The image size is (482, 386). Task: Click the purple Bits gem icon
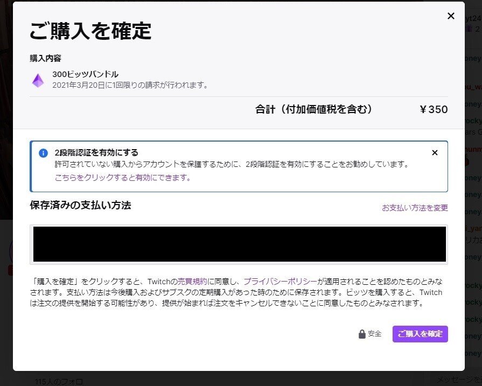click(x=38, y=81)
